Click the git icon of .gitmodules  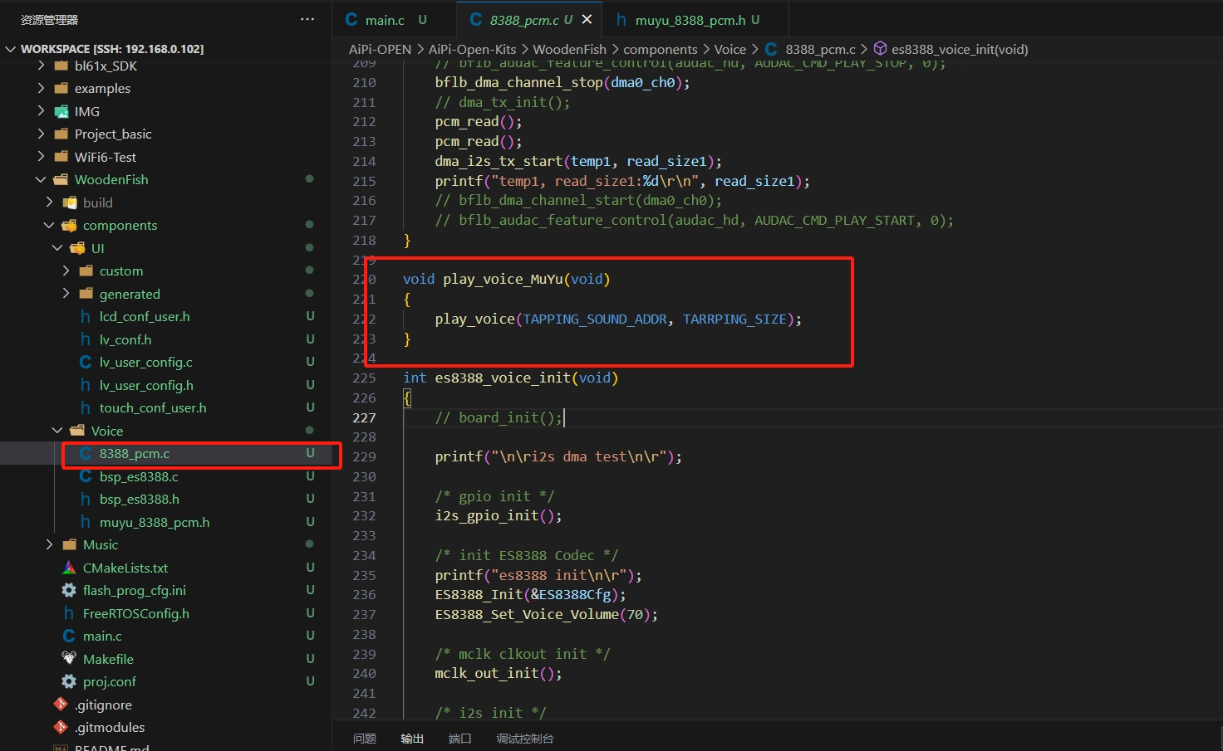(61, 727)
